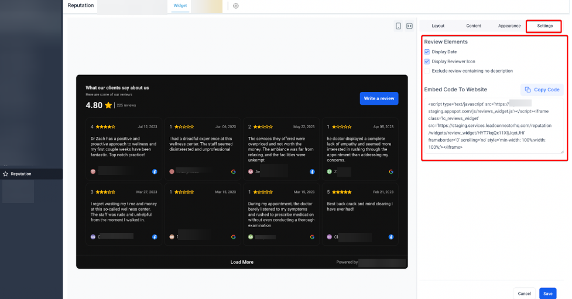Click Google icon on Jun 06, 2023 review
Viewport: 572px width, 299px height.
[234, 172]
